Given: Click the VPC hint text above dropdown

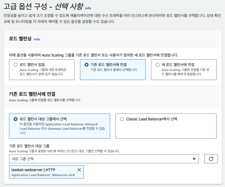Looking at the screenshot, I should pos(64,151).
